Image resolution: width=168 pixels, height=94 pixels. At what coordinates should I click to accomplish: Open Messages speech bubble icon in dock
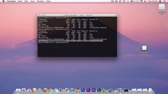(x=56, y=90)
